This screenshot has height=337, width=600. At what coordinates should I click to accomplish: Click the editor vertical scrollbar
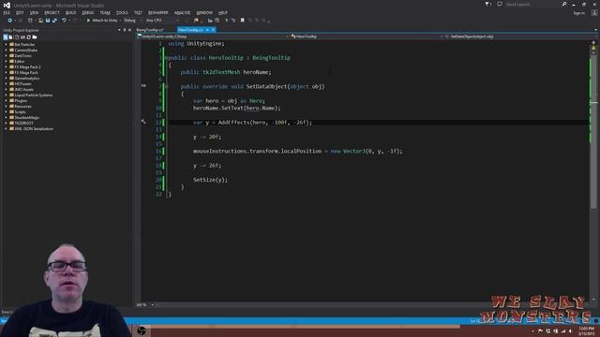point(593,171)
